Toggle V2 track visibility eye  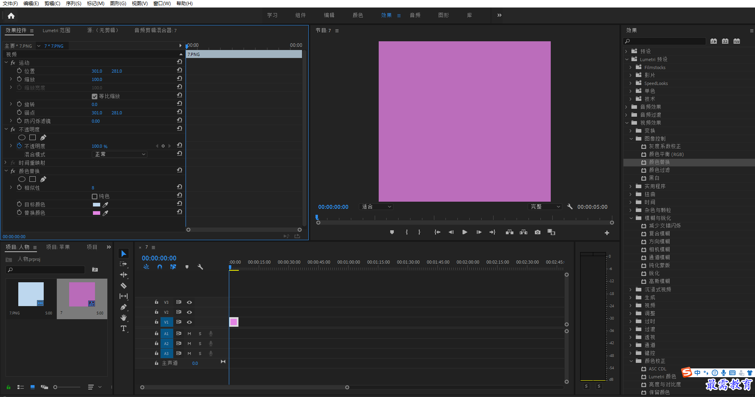pos(190,312)
